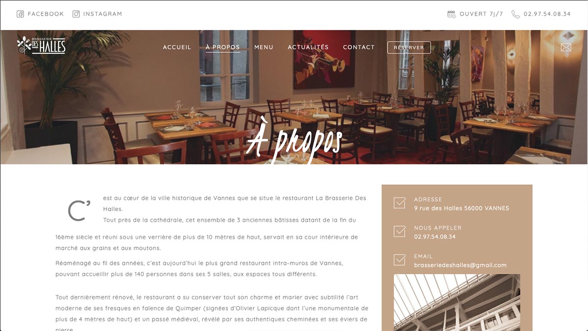Follow the Instagram text link
588x331 pixels.
click(103, 14)
